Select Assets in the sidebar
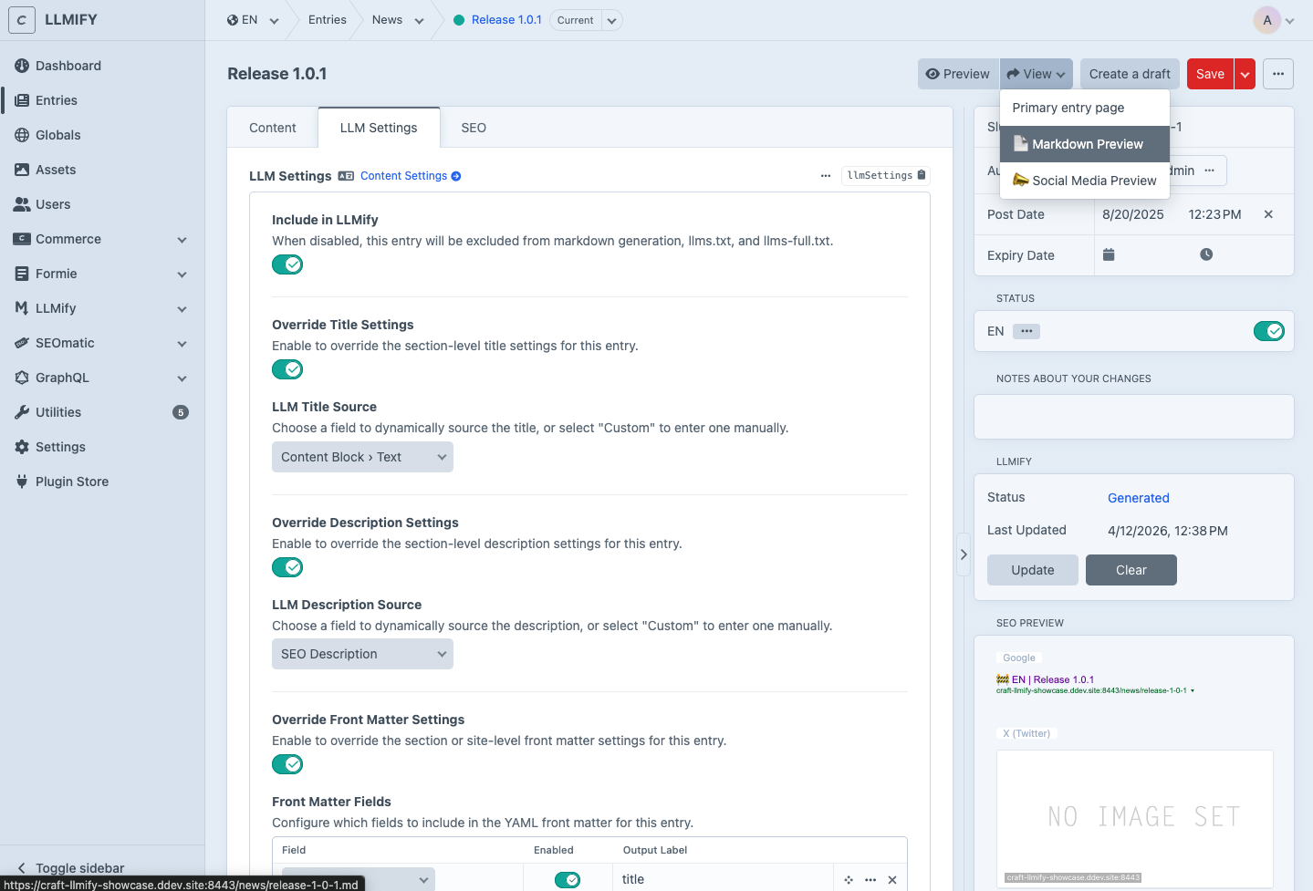1313x891 pixels. (57, 169)
